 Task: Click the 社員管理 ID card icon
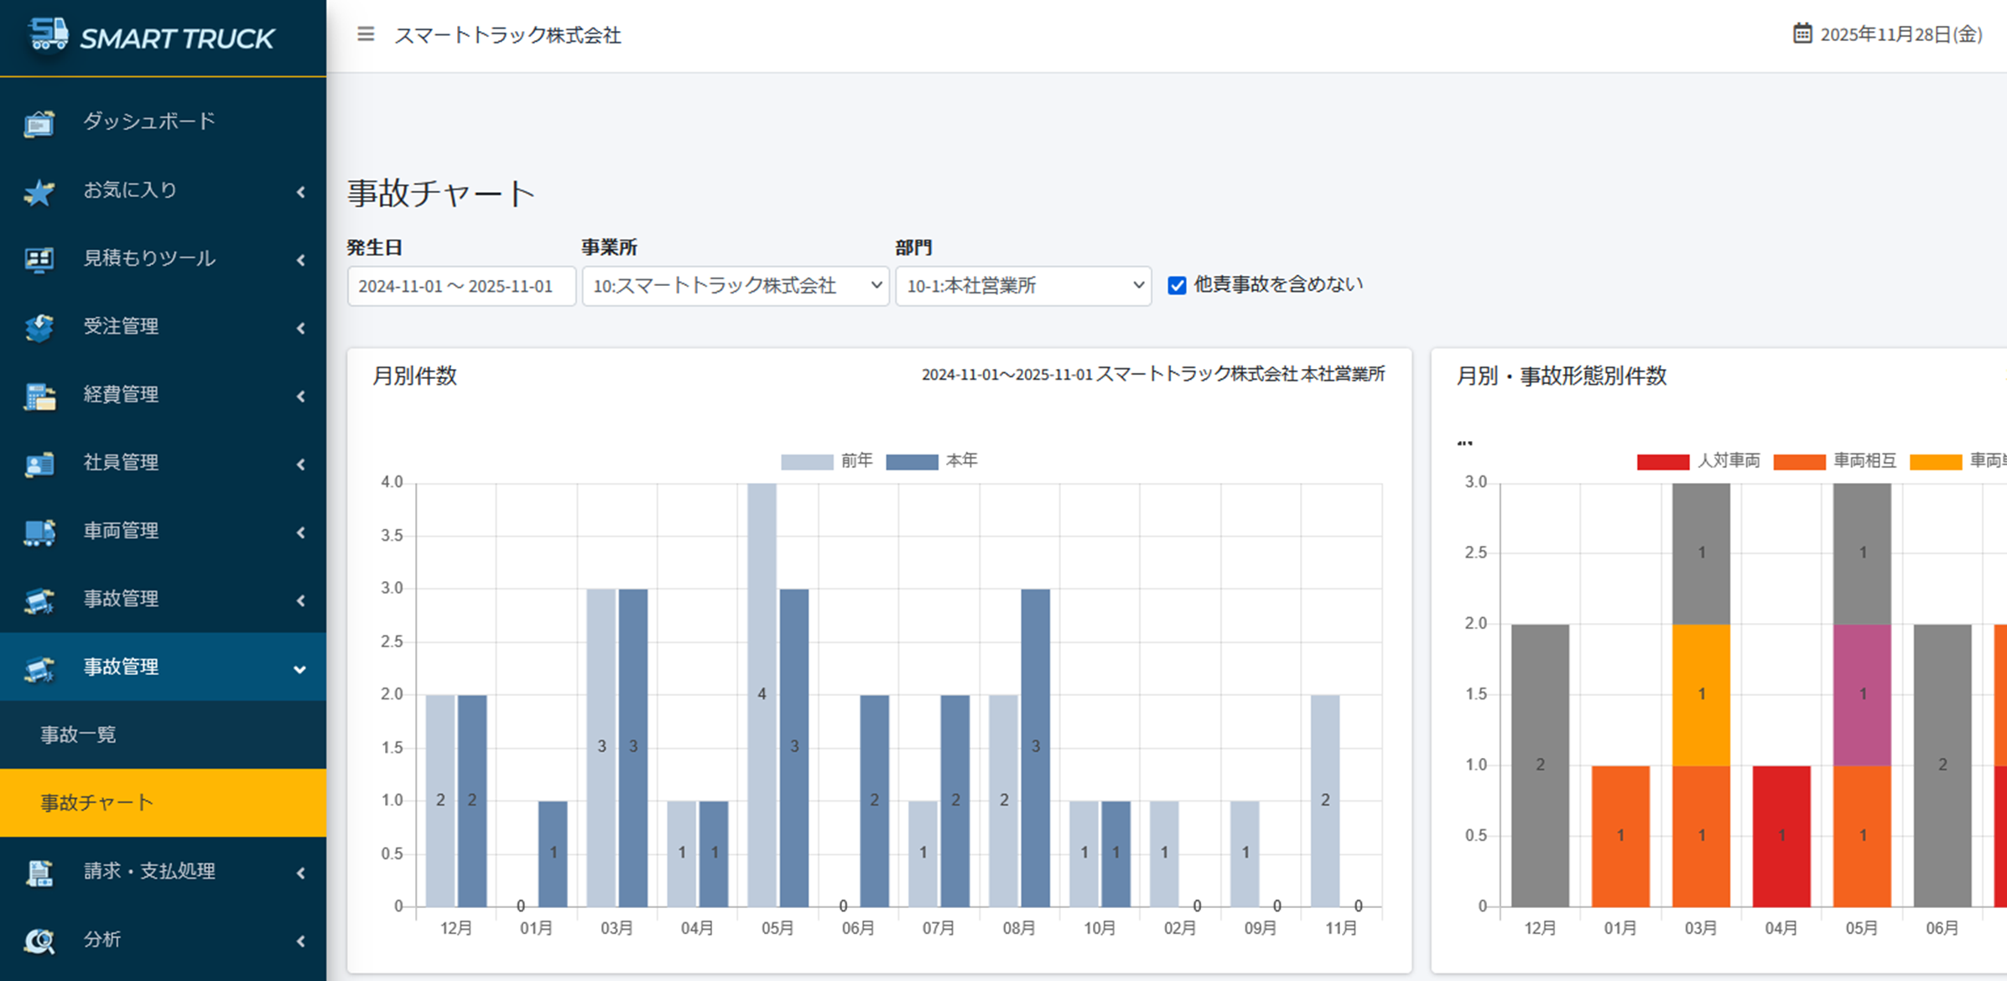coord(39,464)
